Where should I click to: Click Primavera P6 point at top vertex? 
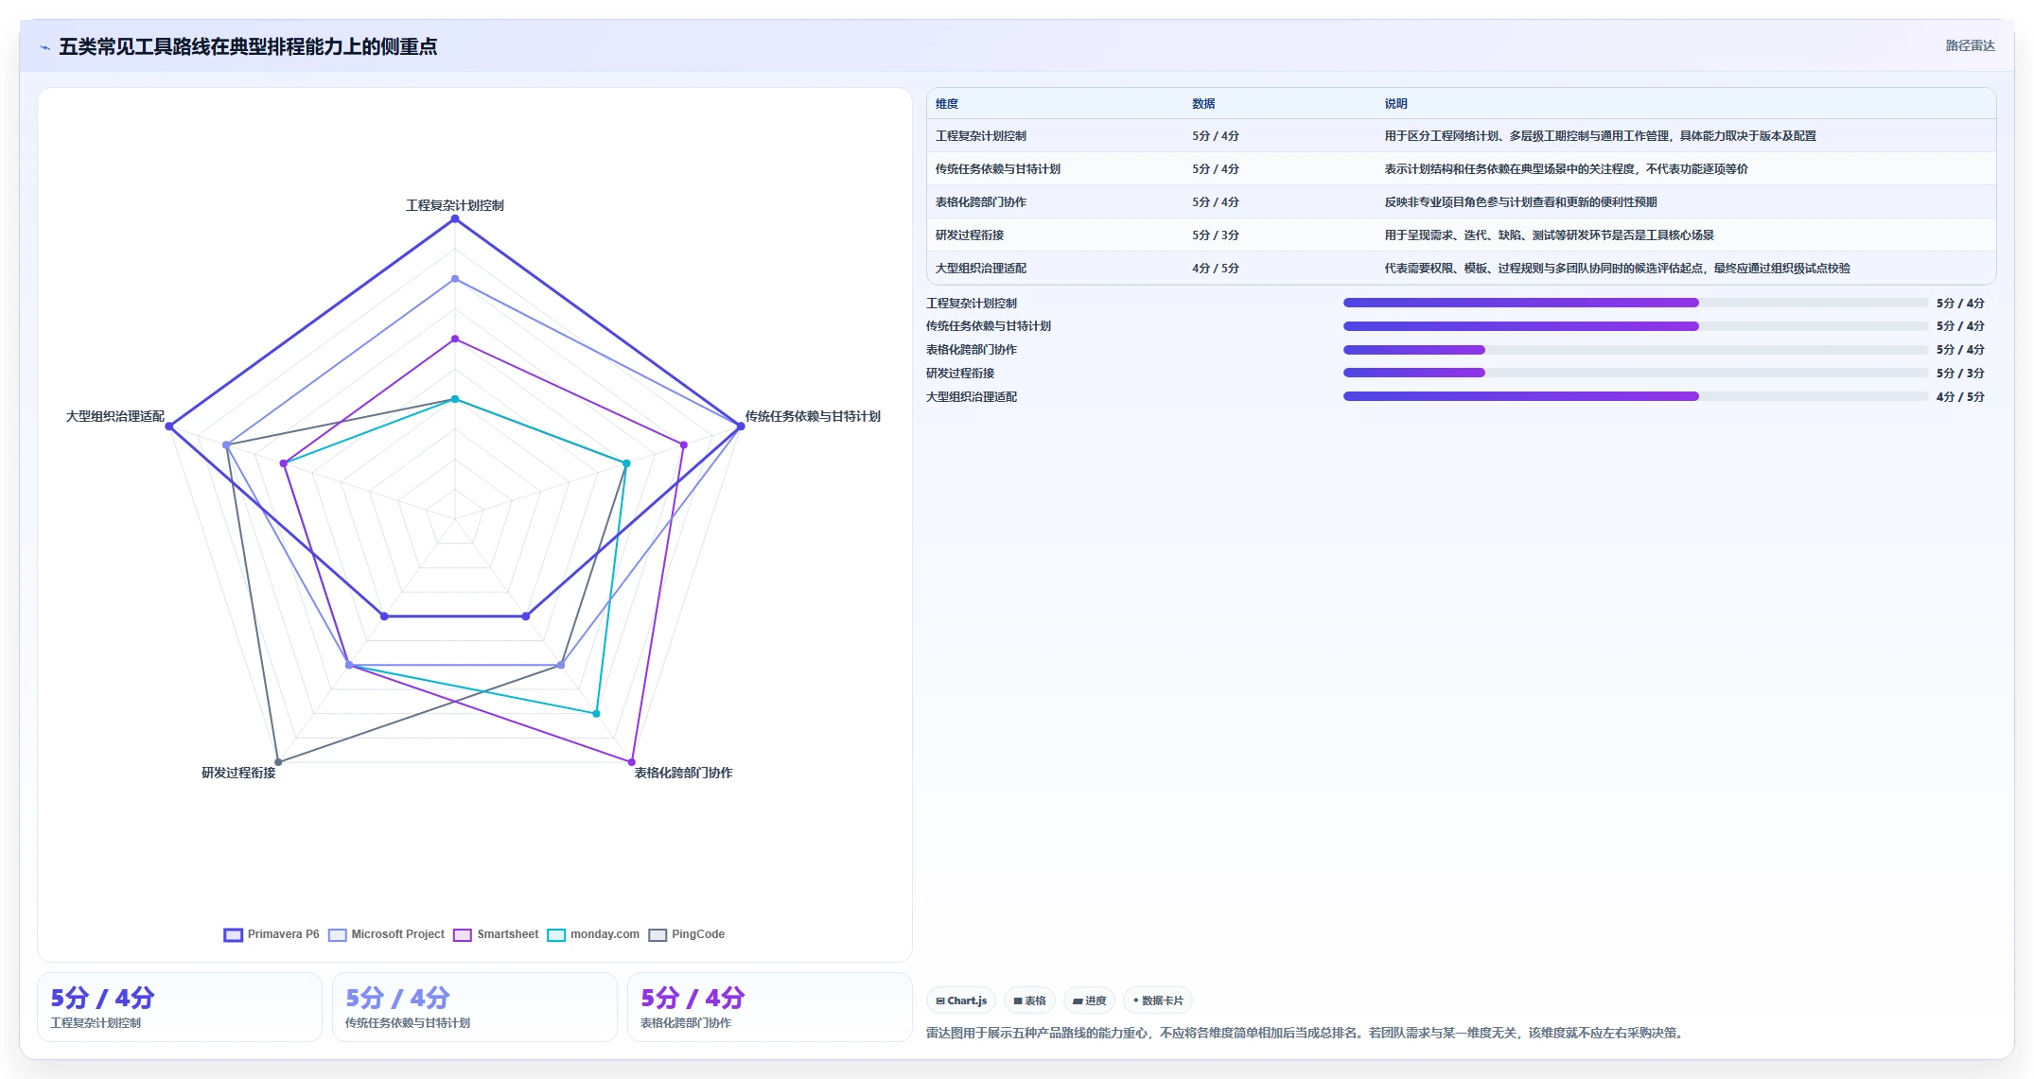(455, 219)
